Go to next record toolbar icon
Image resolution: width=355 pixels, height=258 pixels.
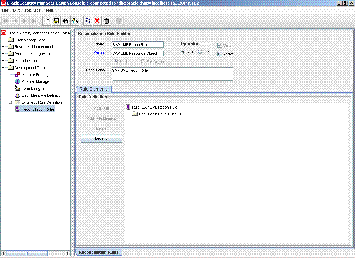click(x=25, y=21)
